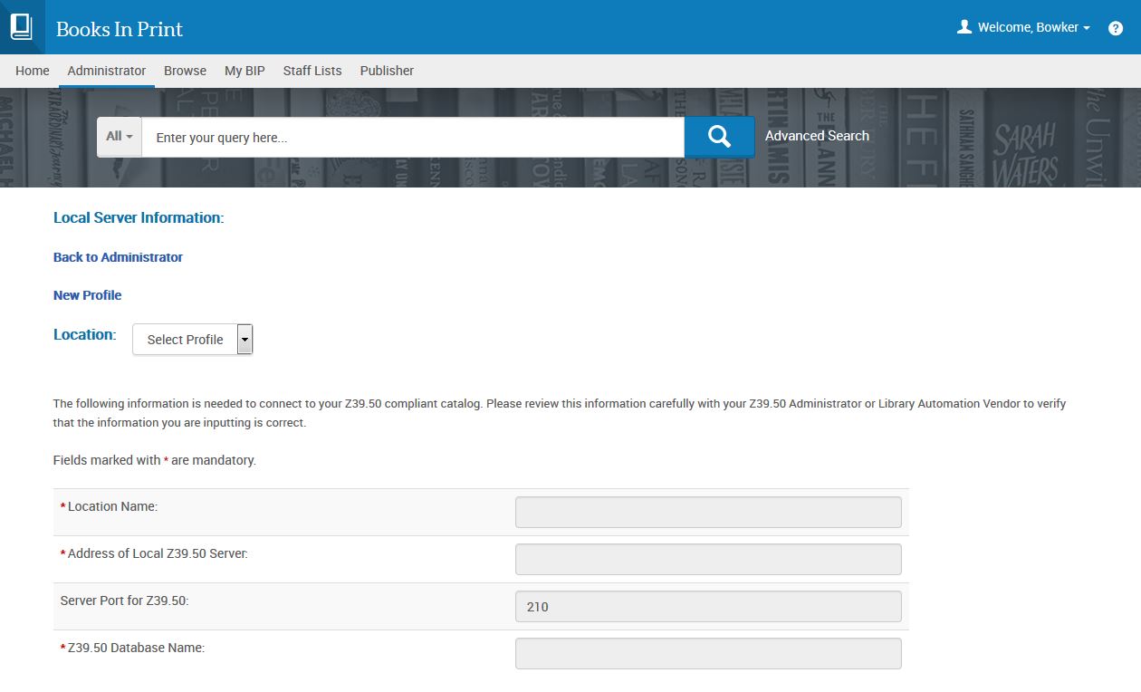Go to the Home tab
1141x692 pixels.
tap(33, 71)
